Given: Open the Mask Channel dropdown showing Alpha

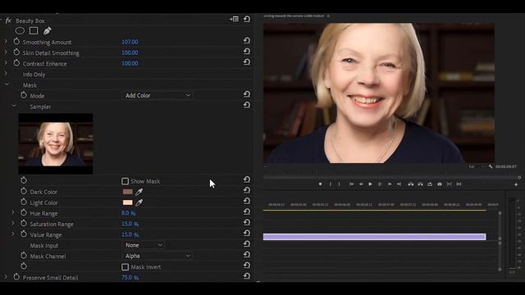Looking at the screenshot, I should (x=157, y=256).
